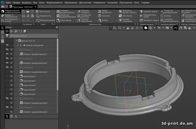
Task: Select the Контур tool
Action: coord(166,16)
